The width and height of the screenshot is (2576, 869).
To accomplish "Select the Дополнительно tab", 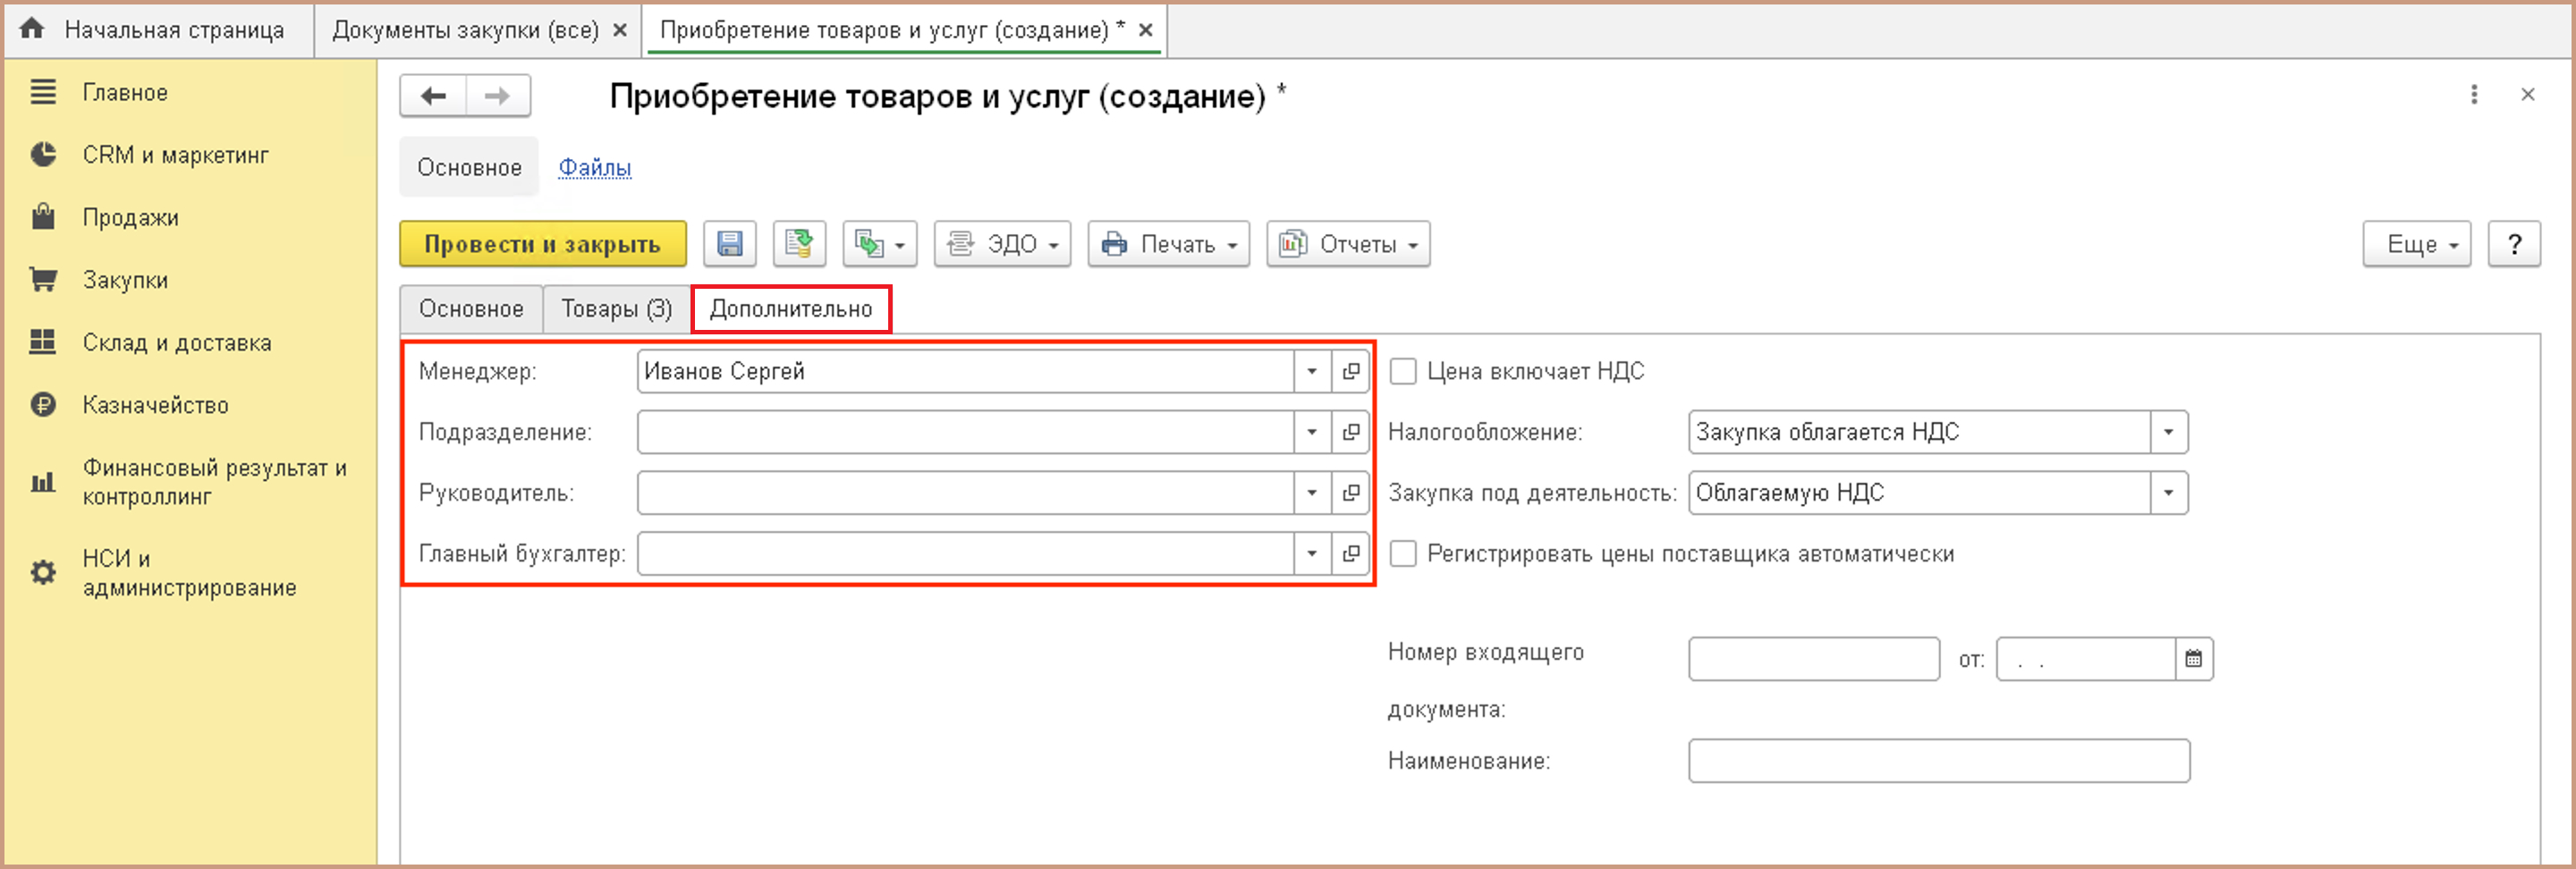I will point(790,309).
